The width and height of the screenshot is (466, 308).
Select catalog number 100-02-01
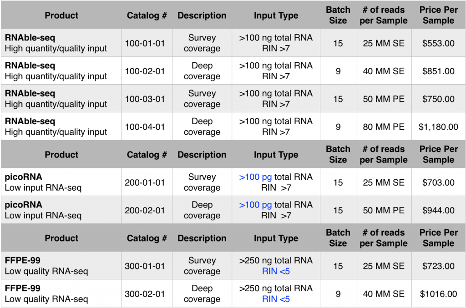pyautogui.click(x=145, y=71)
